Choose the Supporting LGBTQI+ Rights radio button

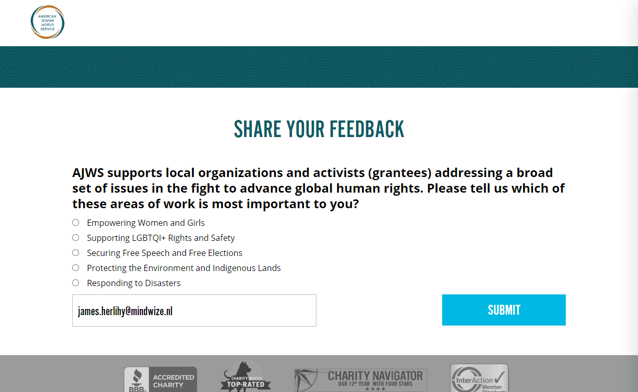click(x=76, y=238)
